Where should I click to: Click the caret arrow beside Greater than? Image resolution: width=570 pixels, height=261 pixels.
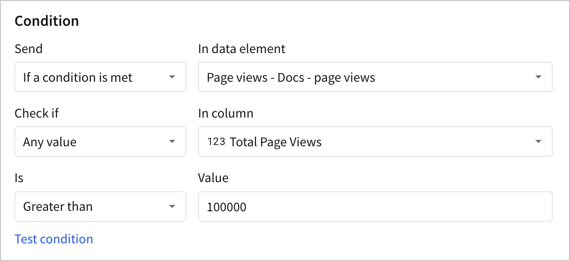(x=172, y=207)
